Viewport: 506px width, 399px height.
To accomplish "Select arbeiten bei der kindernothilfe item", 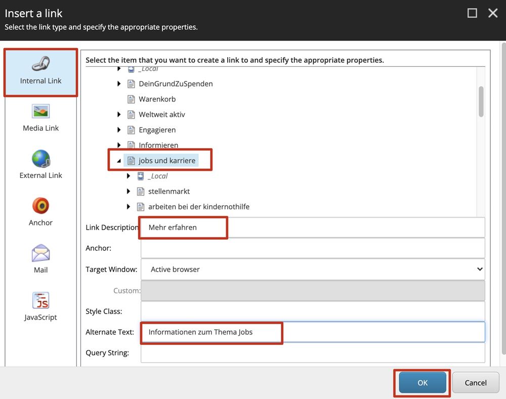I will tap(198, 207).
